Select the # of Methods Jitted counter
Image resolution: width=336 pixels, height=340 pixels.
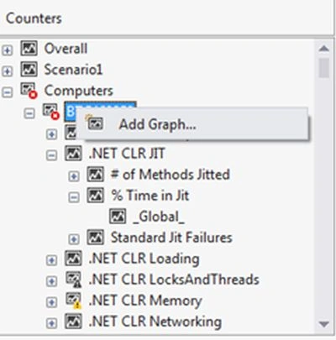point(171,175)
